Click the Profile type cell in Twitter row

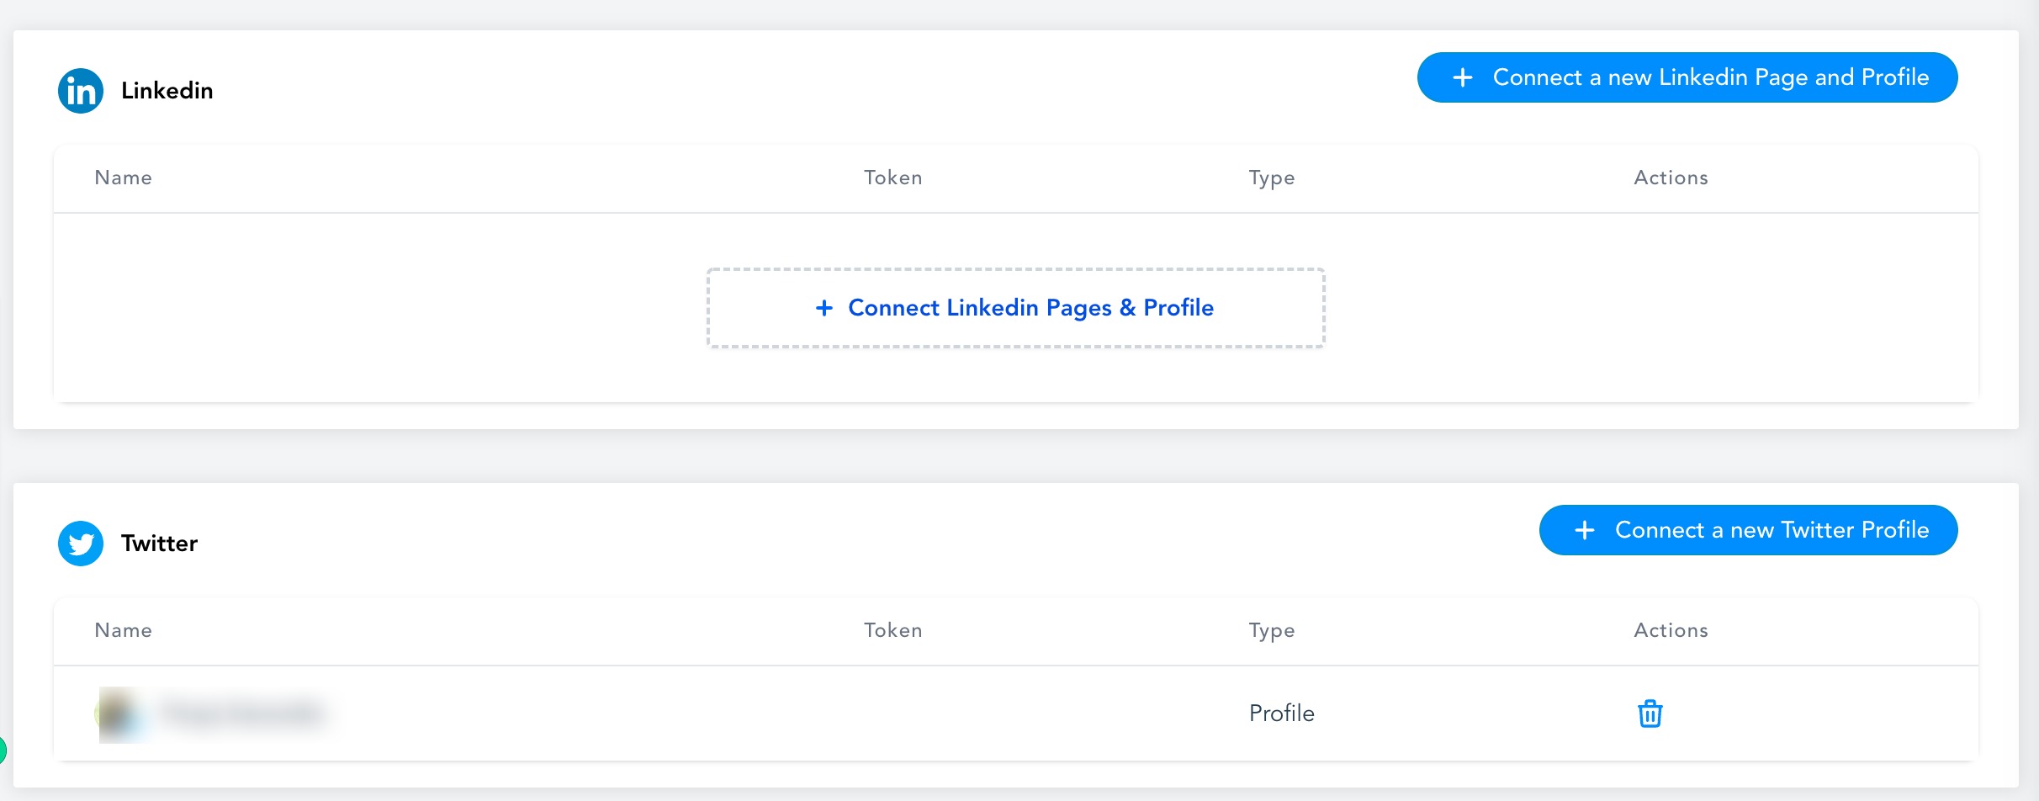tap(1281, 713)
